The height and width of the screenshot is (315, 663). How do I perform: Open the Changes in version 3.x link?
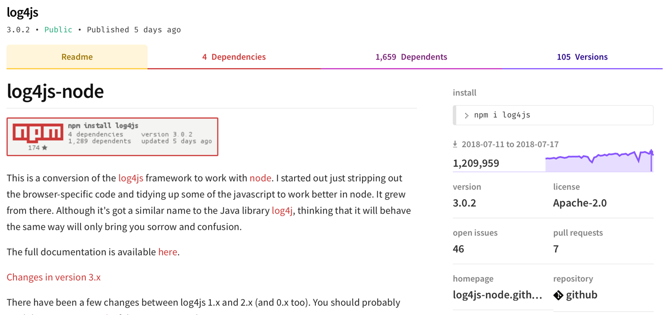tap(53, 277)
